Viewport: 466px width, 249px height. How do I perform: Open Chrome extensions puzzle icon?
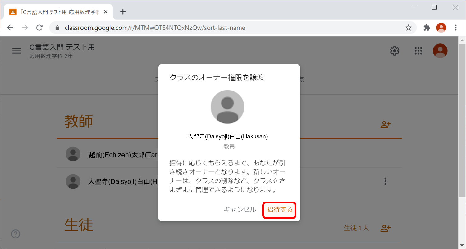pyautogui.click(x=427, y=28)
